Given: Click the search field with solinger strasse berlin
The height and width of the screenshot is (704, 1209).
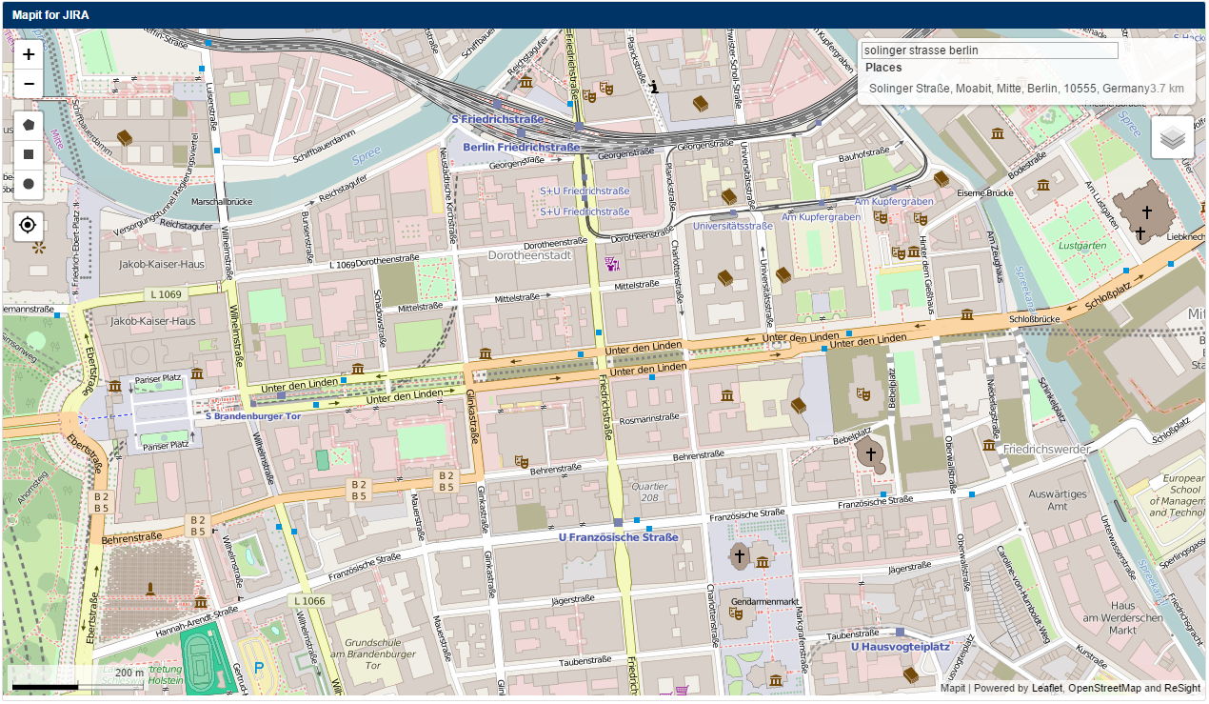Looking at the screenshot, I should click(989, 50).
